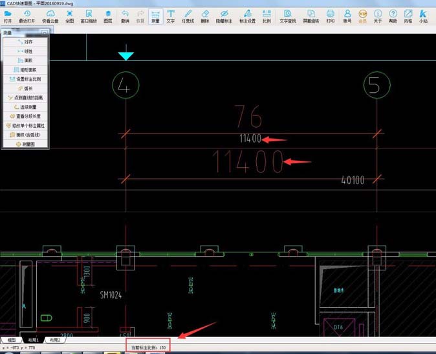
Task: Switch to the 布局1 layout tab
Action: pyautogui.click(x=32, y=340)
